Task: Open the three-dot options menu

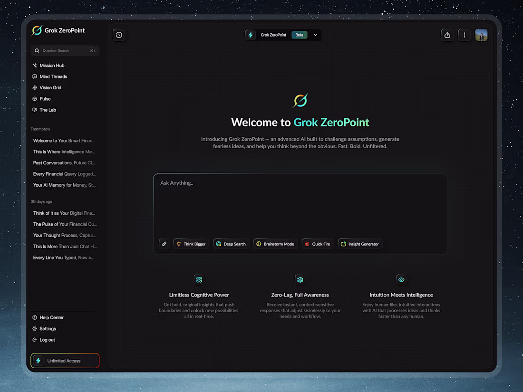Action: pyautogui.click(x=464, y=35)
